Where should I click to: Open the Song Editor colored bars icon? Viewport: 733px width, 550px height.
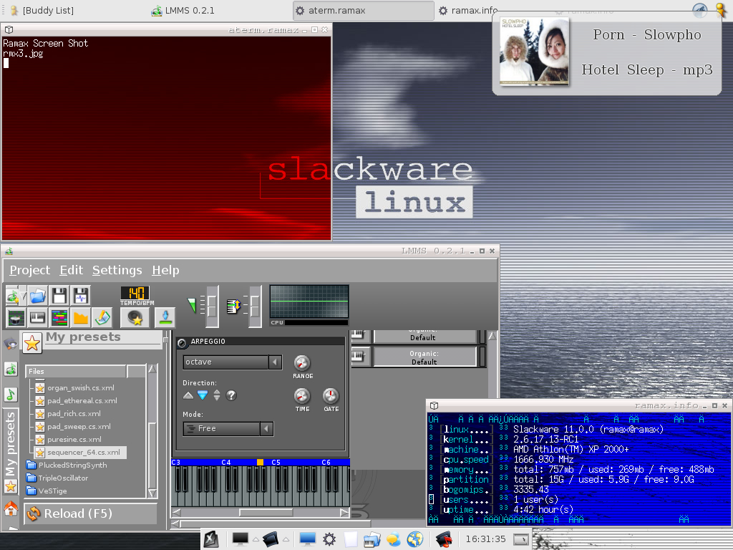(59, 318)
